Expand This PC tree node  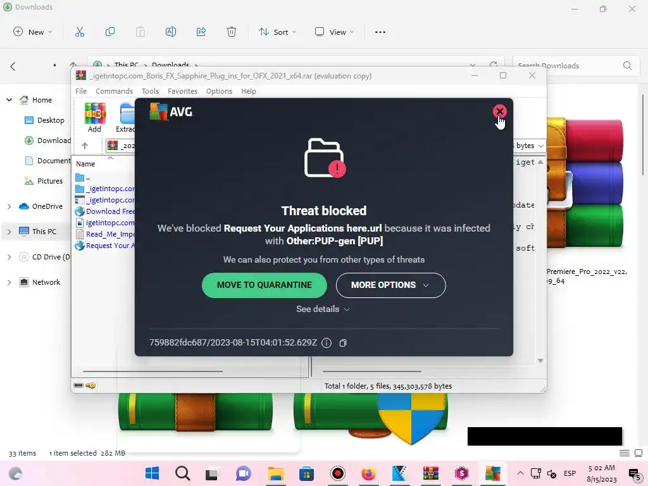click(9, 232)
